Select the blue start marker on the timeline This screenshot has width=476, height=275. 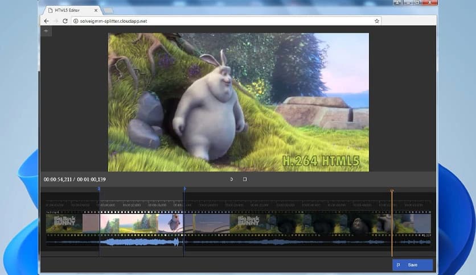click(99, 189)
